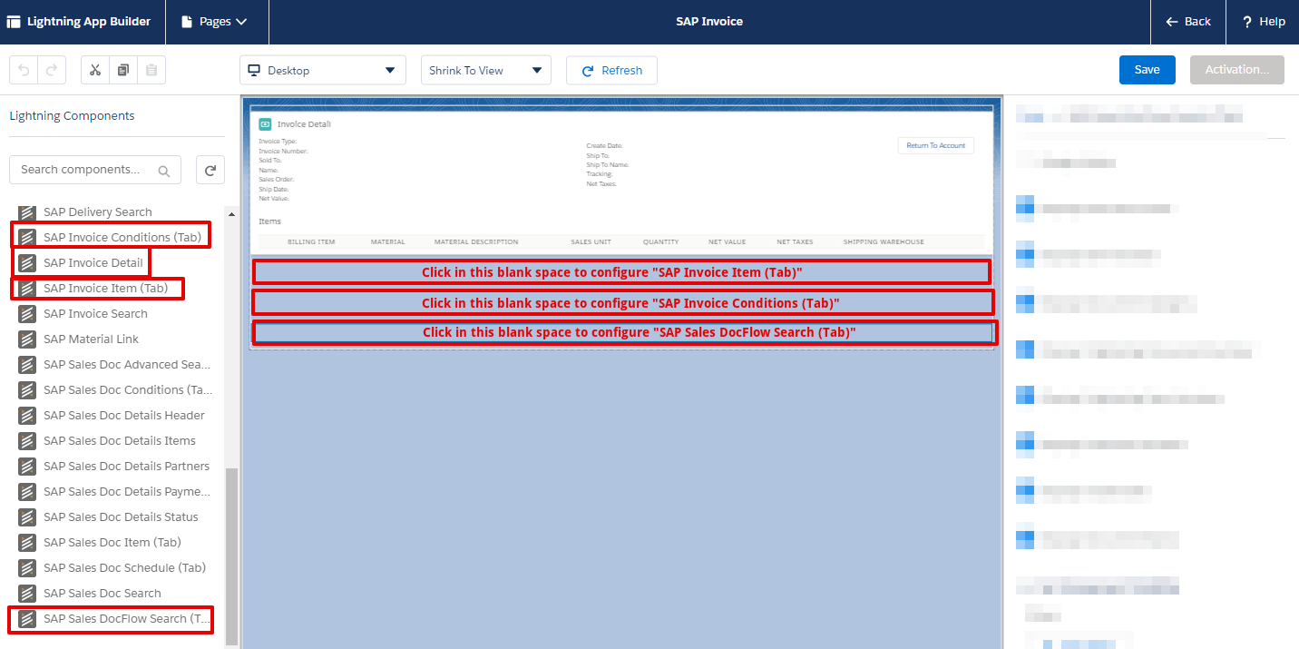The height and width of the screenshot is (649, 1299).
Task: Select the SAP Sales DocFlow Search (Tab) placeholder
Action: (623, 332)
